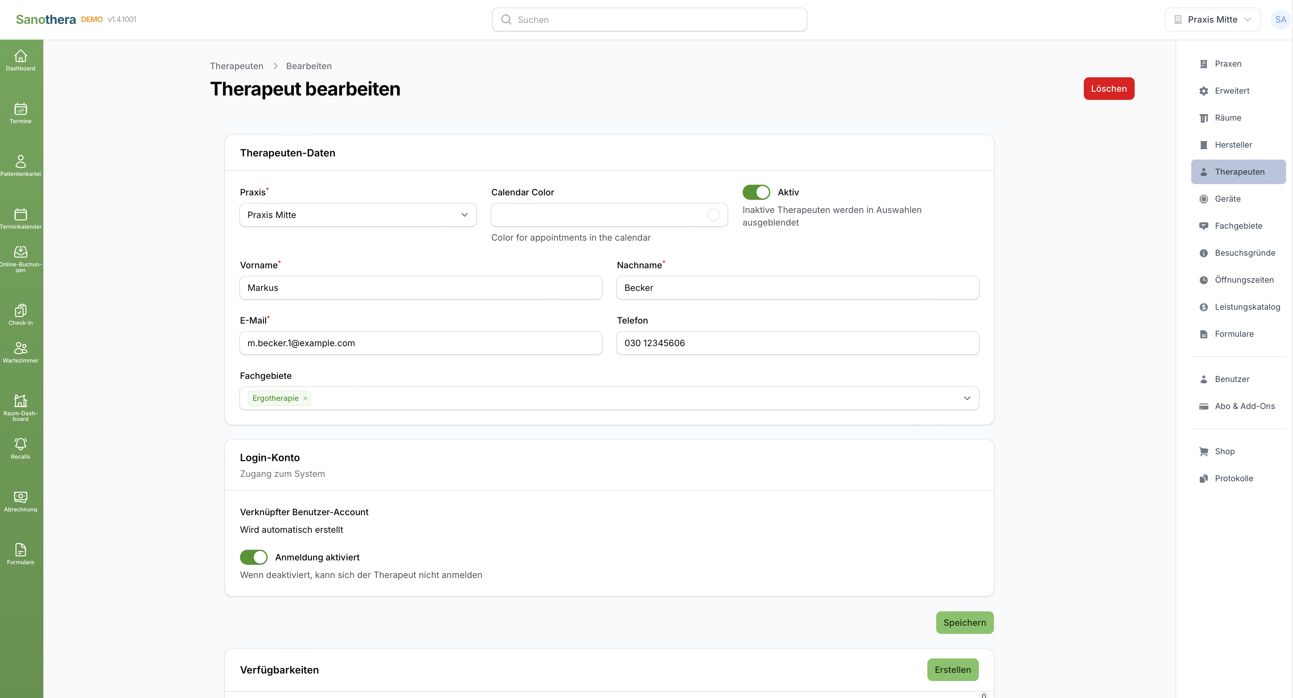1293x698 pixels.
Task: Click the Erweitert gear icon
Action: (1204, 91)
